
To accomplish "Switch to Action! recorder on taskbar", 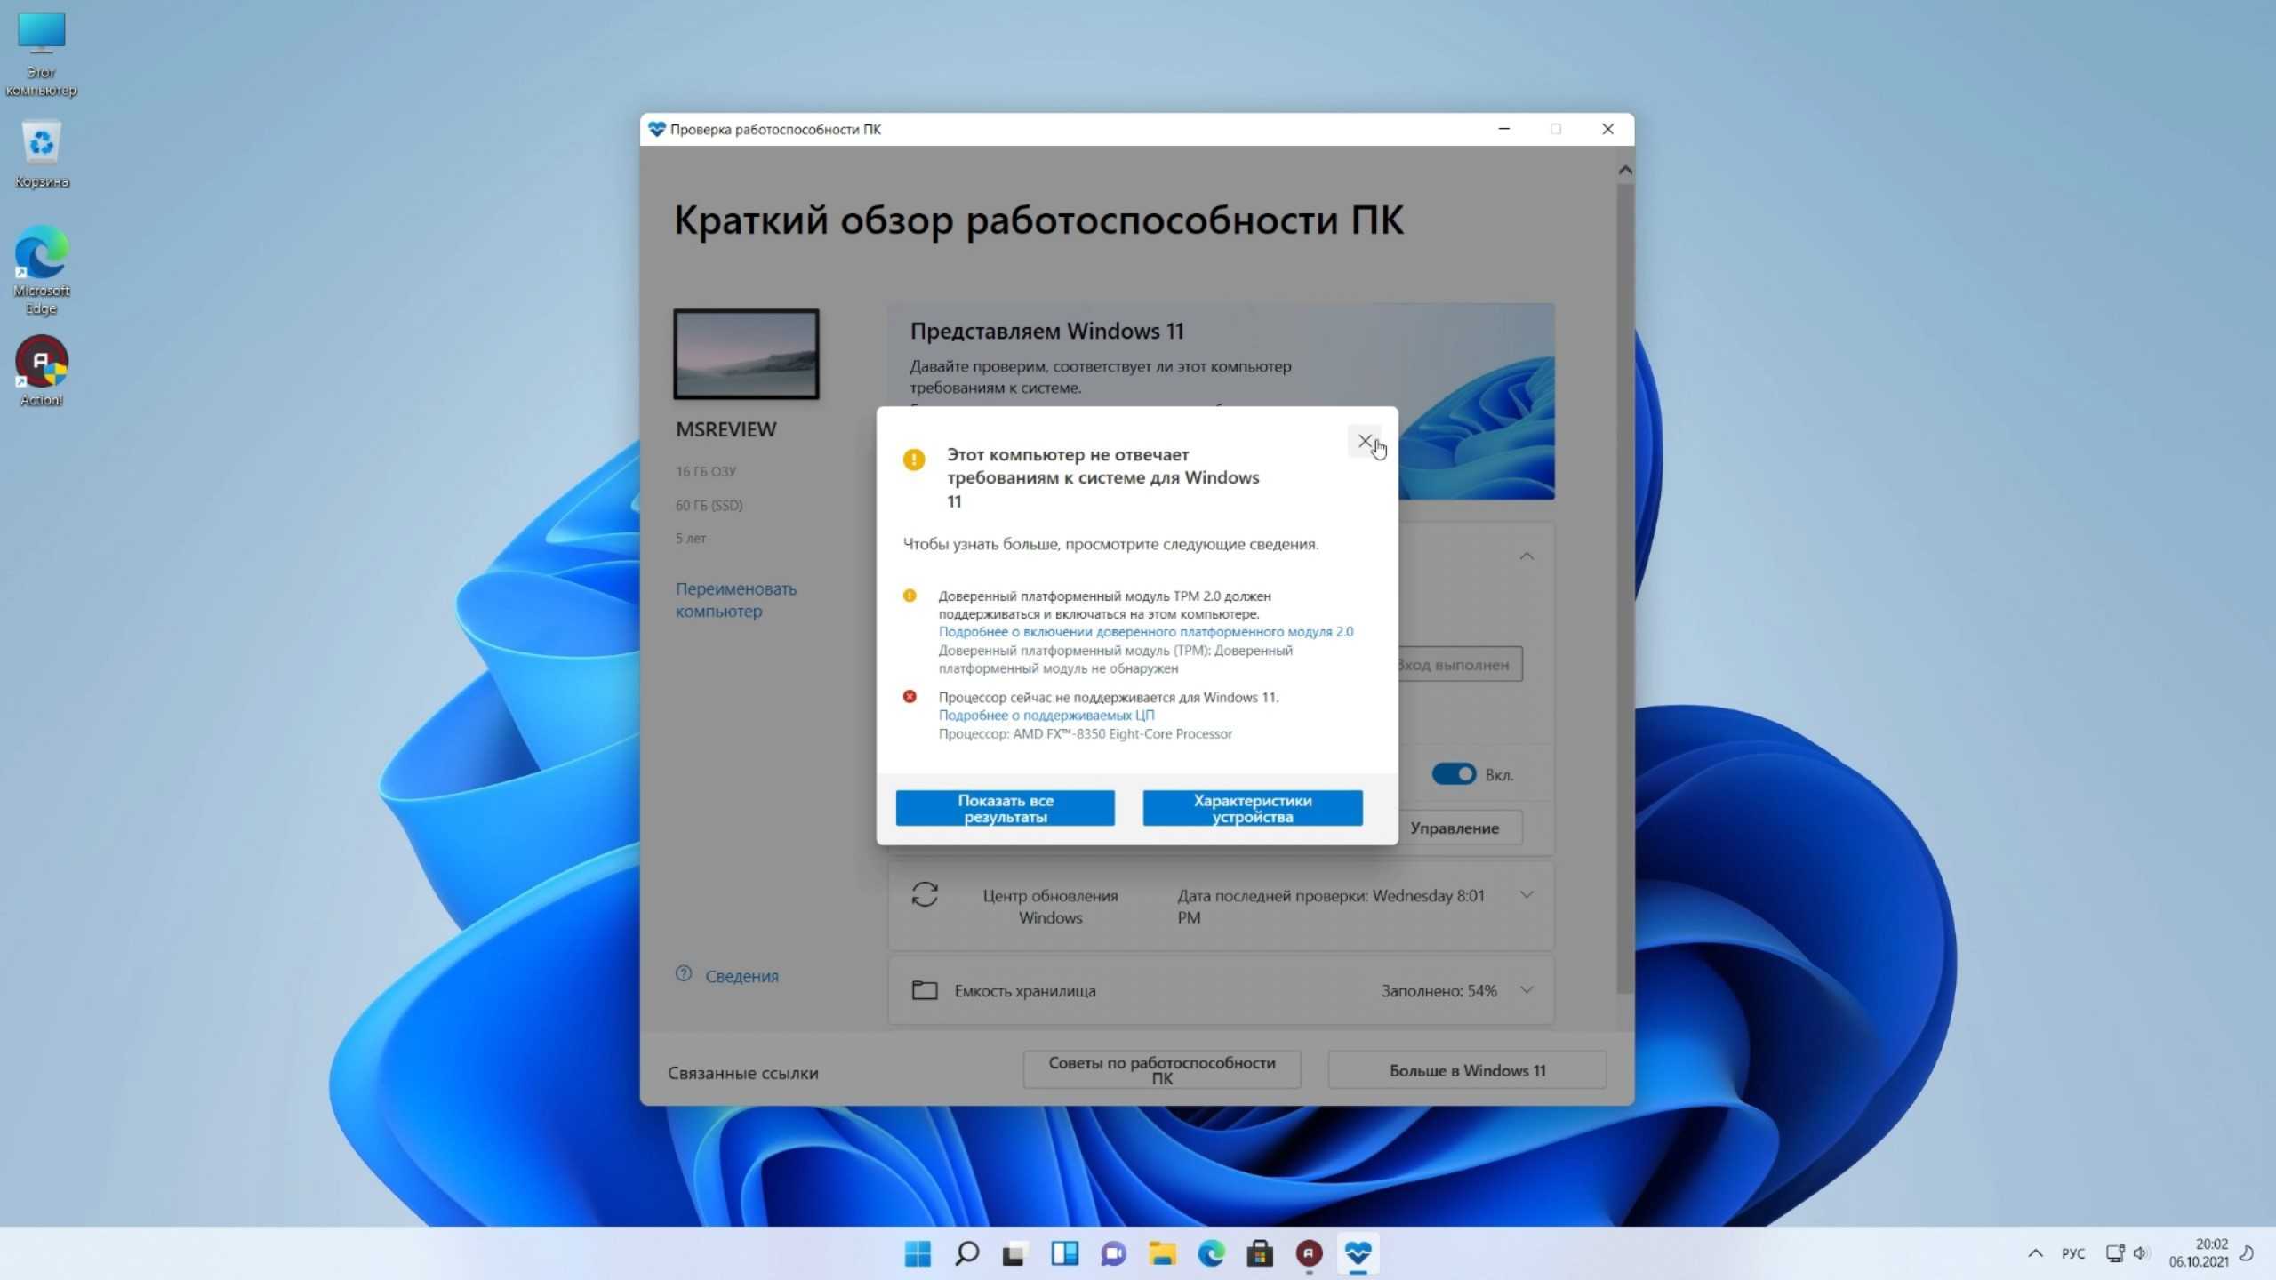I will point(1309,1253).
